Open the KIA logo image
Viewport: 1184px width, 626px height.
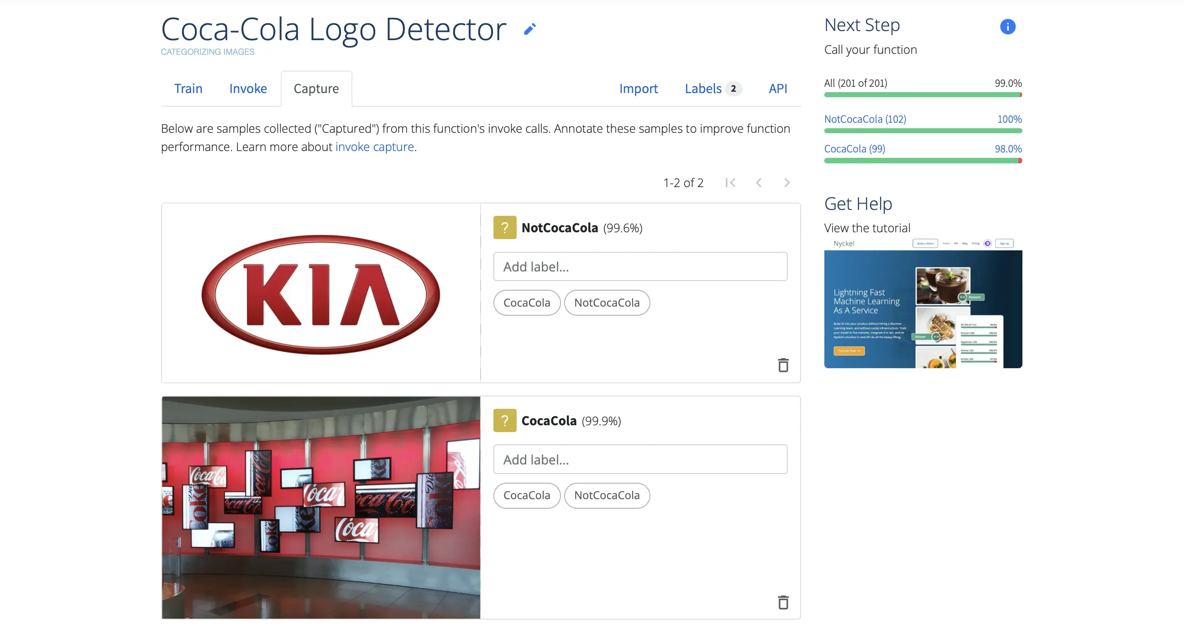pyautogui.click(x=321, y=294)
